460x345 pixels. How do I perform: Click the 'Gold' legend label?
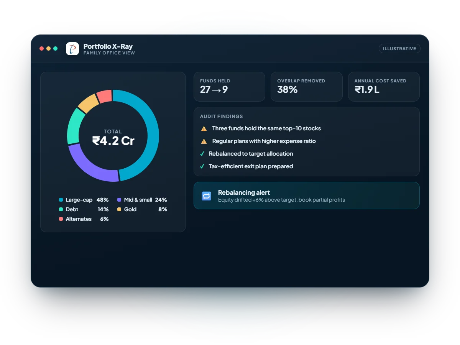click(x=130, y=209)
